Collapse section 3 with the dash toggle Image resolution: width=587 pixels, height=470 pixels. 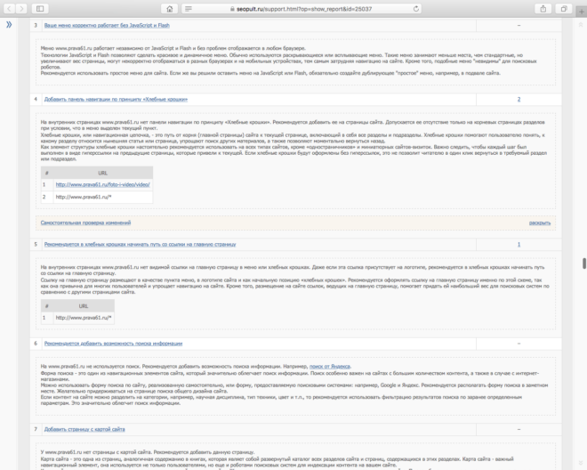tap(519, 26)
